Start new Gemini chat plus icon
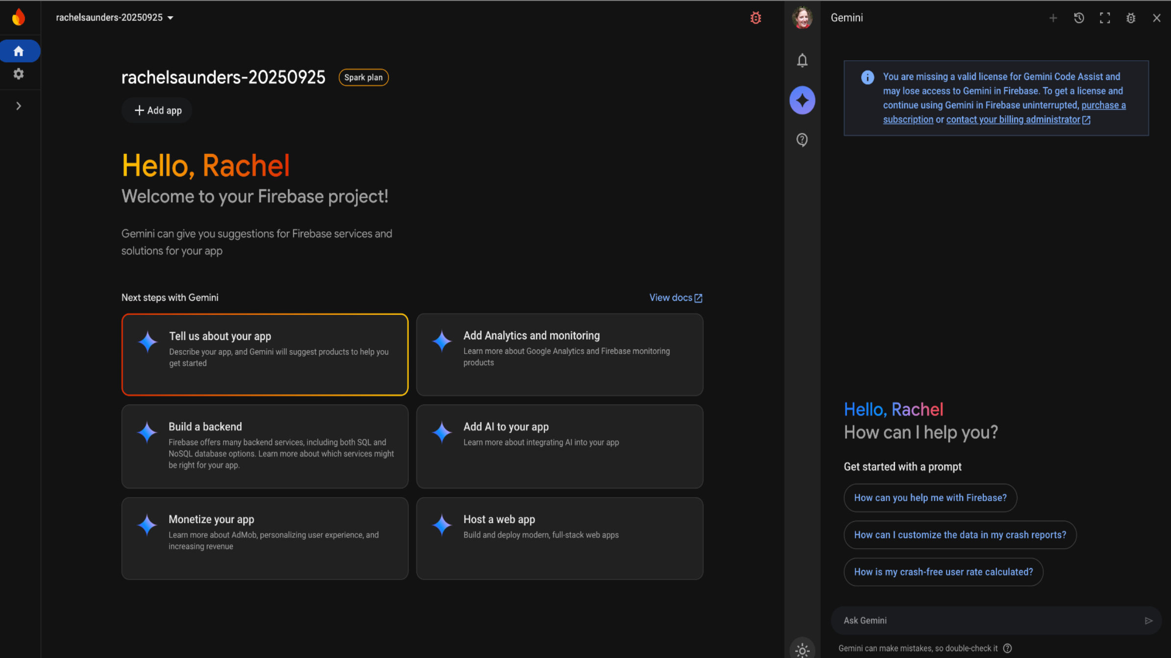The image size is (1171, 658). click(x=1053, y=18)
